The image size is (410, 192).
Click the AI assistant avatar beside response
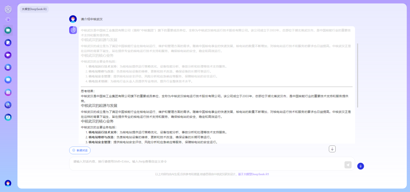coord(73,30)
